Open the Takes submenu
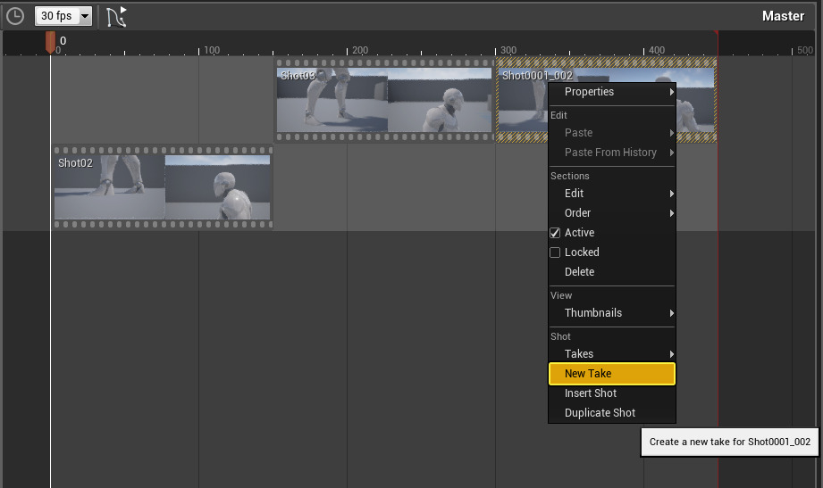 (612, 354)
